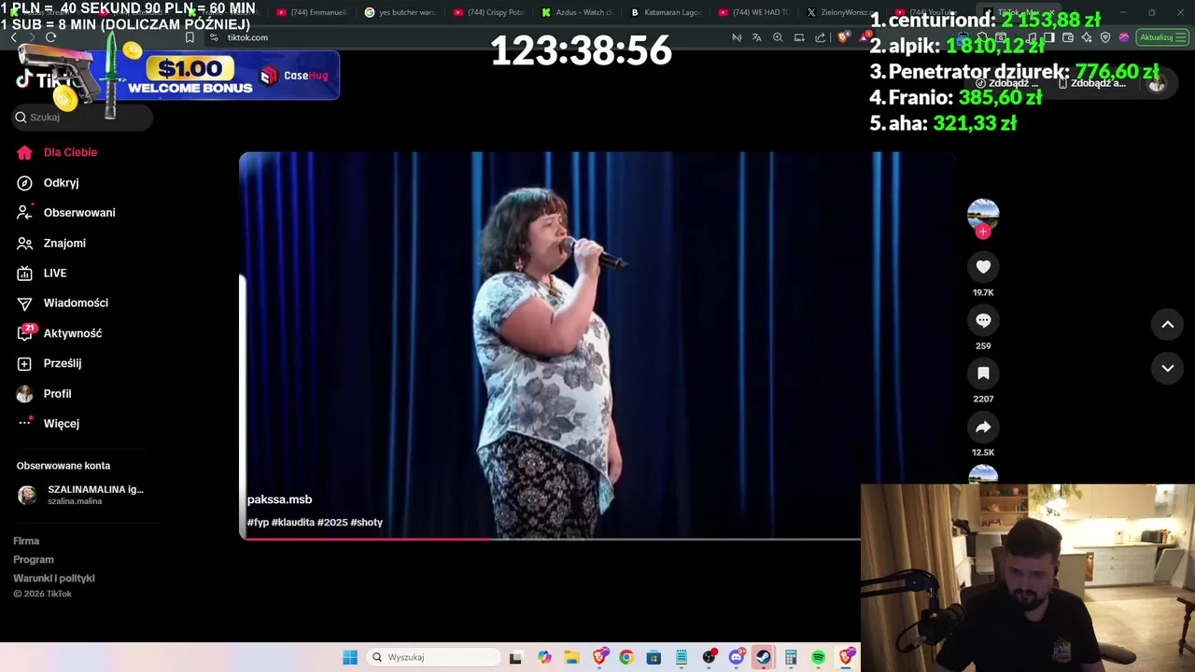
Task: Switch to the Katamaran Lagoon tab
Action: point(666,12)
